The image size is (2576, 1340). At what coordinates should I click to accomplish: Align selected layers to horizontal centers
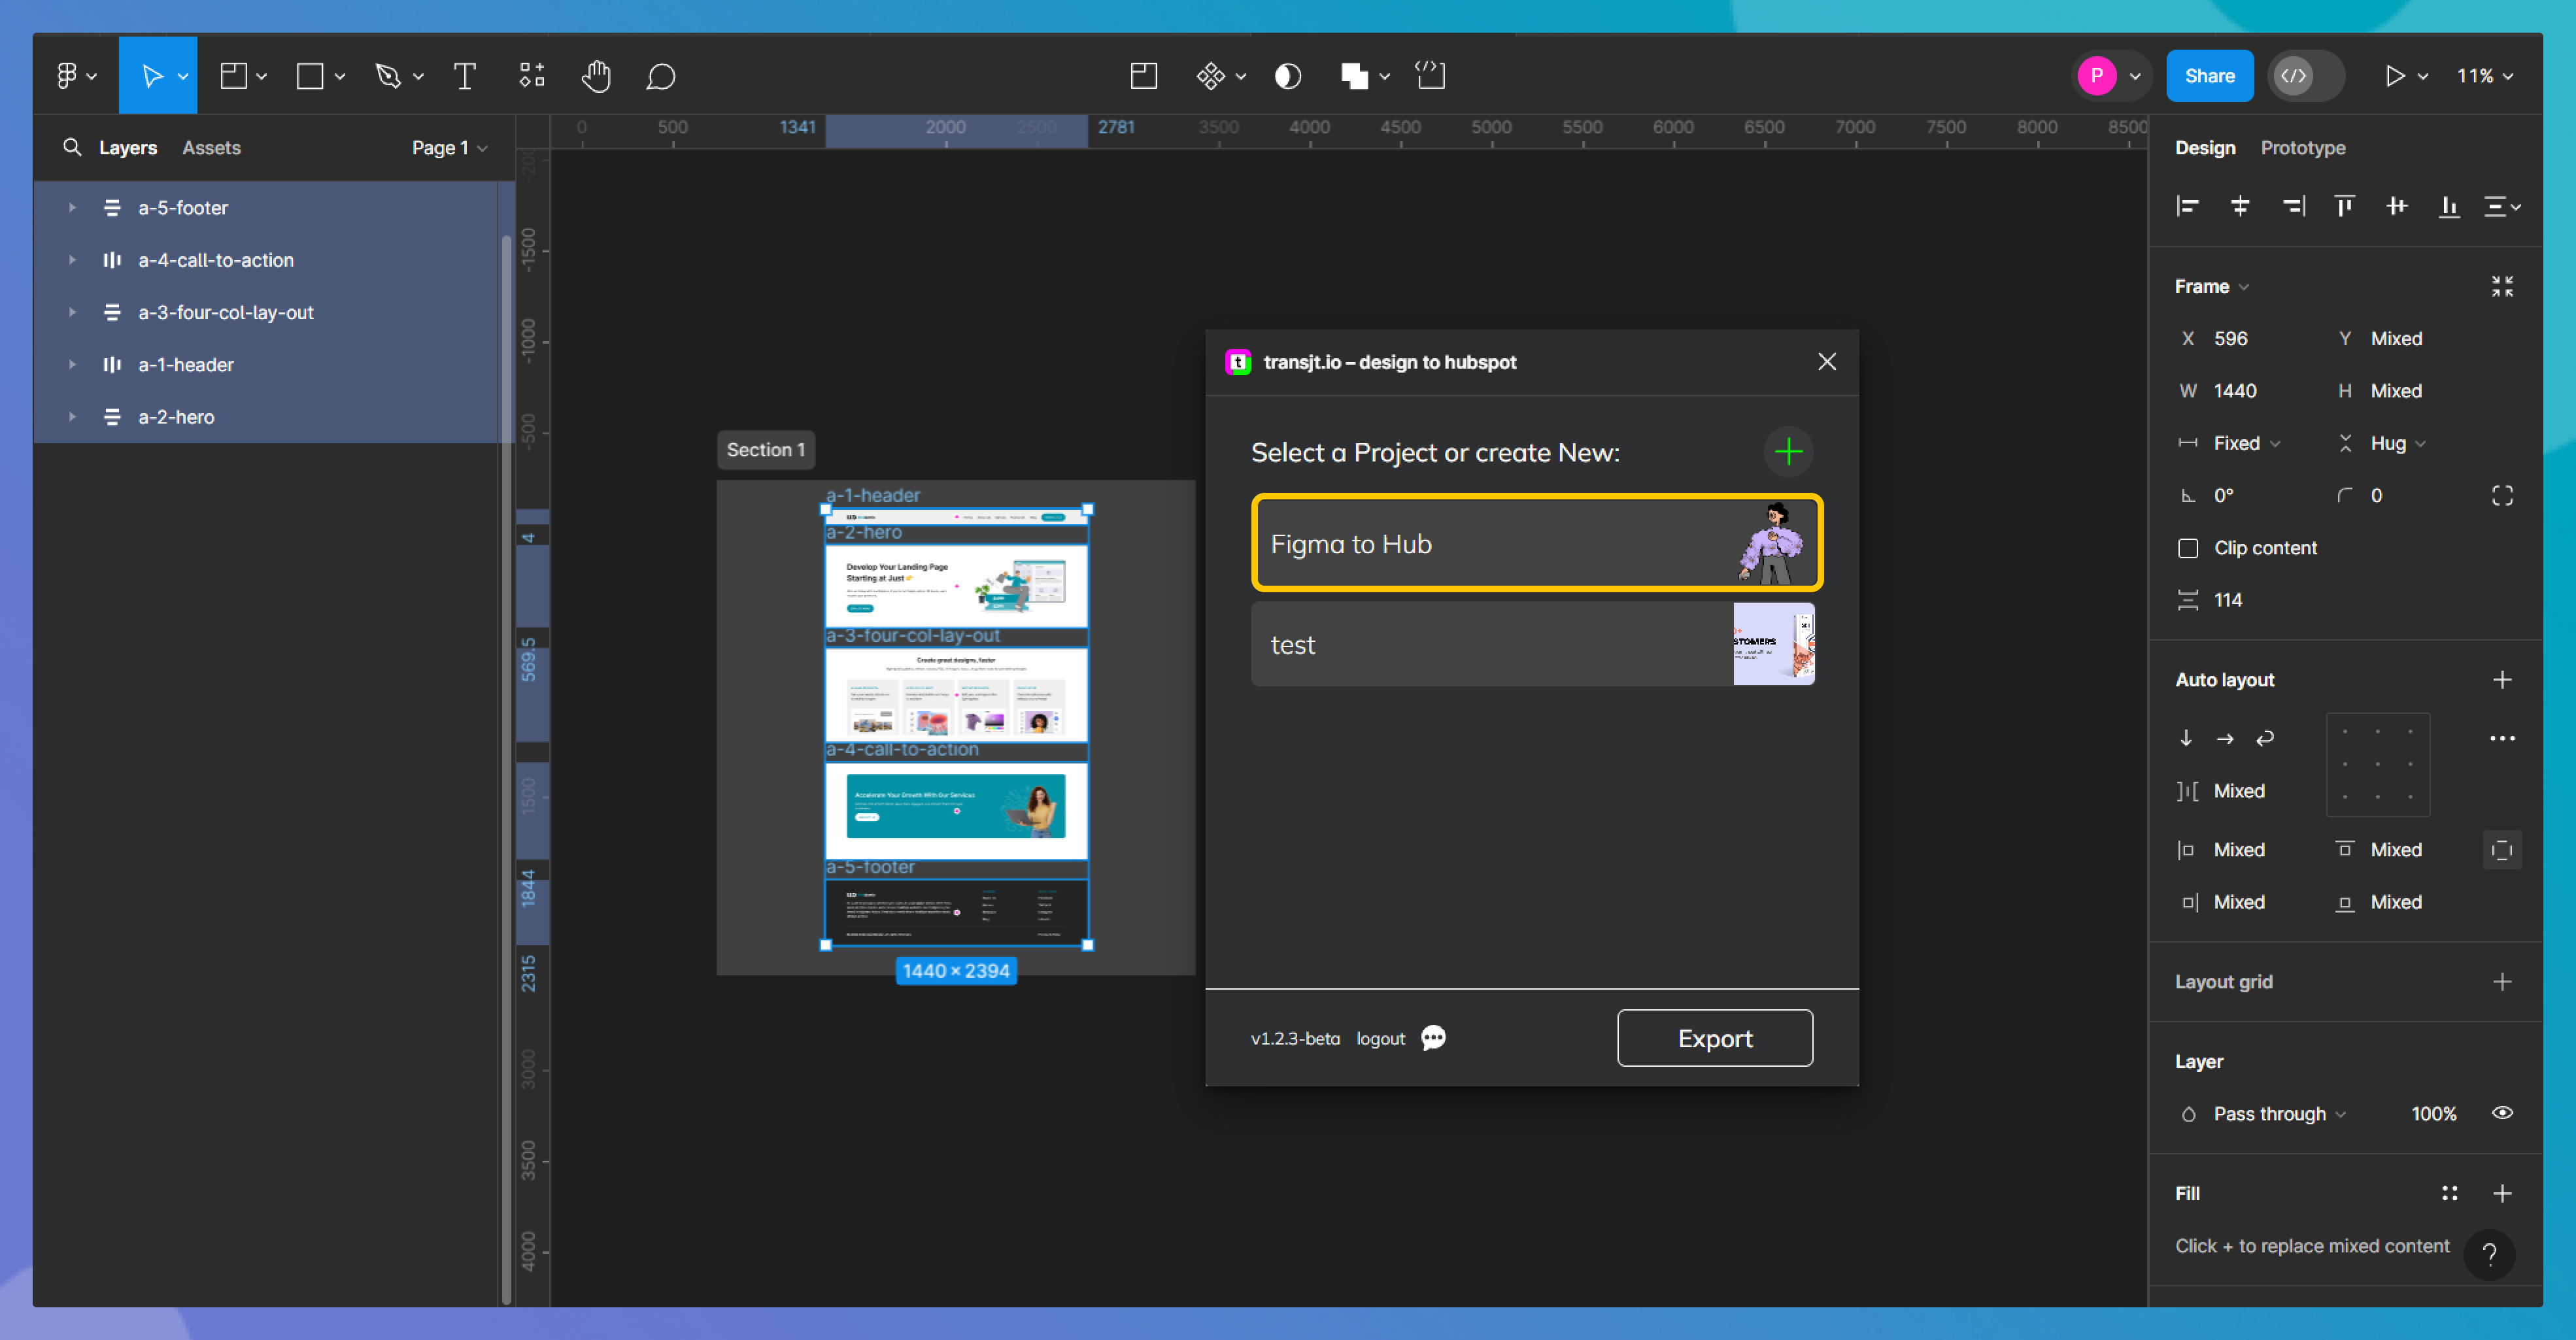coord(2240,206)
